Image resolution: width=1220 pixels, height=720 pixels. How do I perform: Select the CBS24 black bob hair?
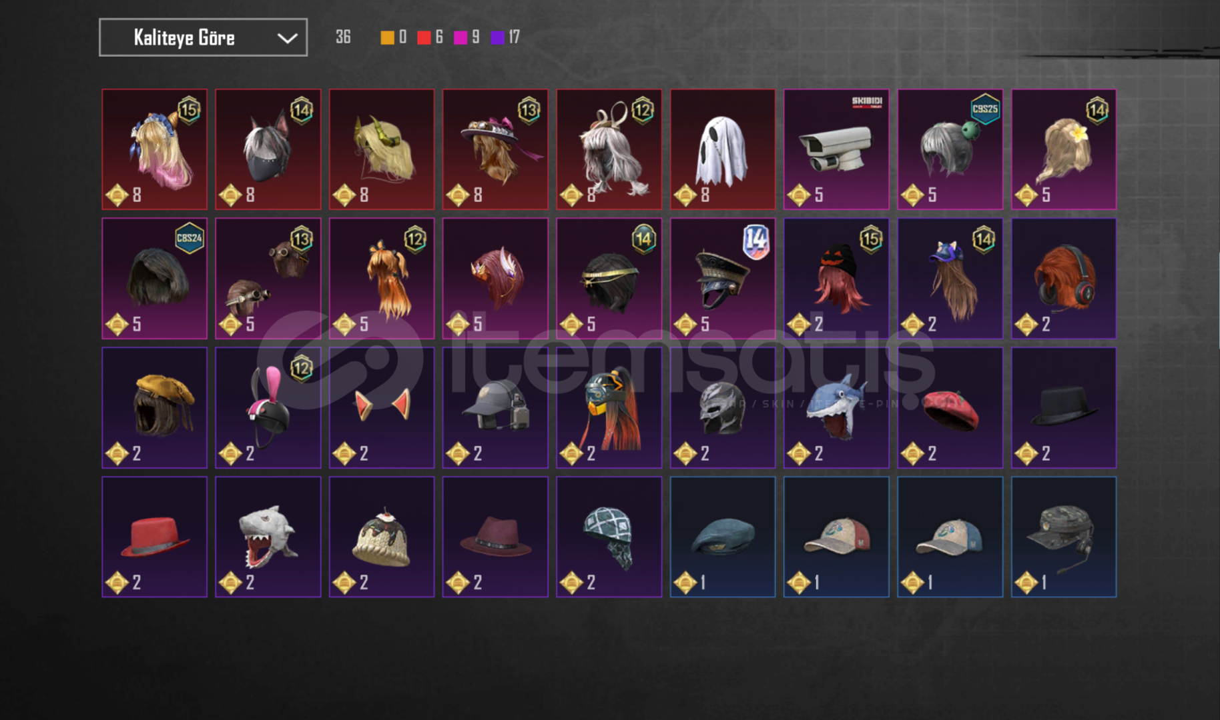[x=155, y=279]
